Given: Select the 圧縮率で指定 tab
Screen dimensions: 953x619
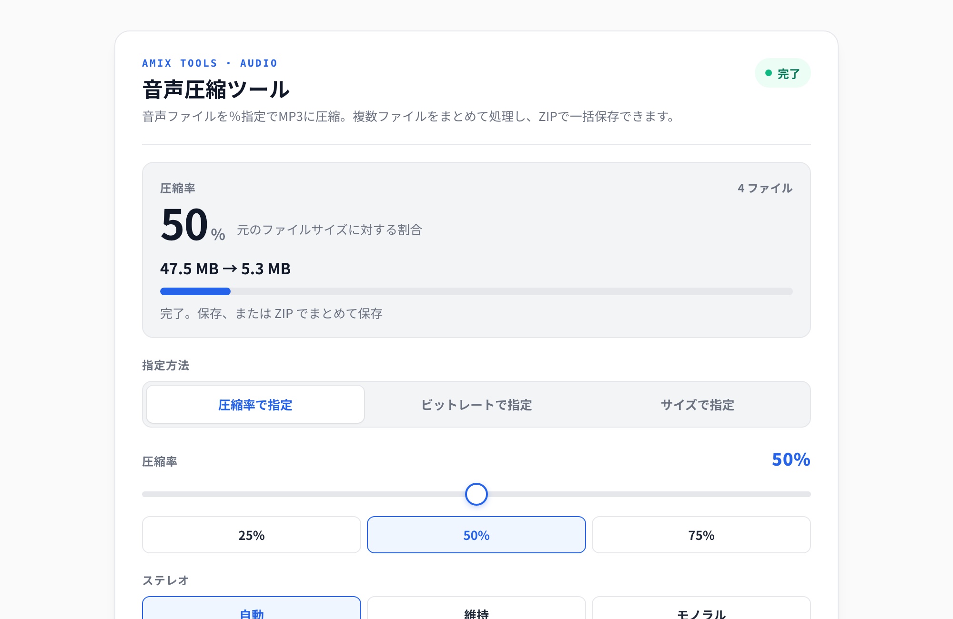Looking at the screenshot, I should 255,404.
